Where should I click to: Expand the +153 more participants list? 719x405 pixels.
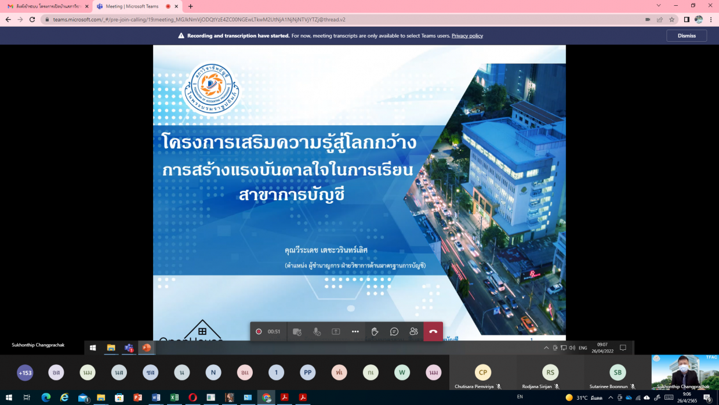coord(25,373)
